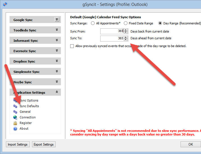Open the Register page
Image resolution: width=201 pixels, height=154 pixels.
click(26, 123)
